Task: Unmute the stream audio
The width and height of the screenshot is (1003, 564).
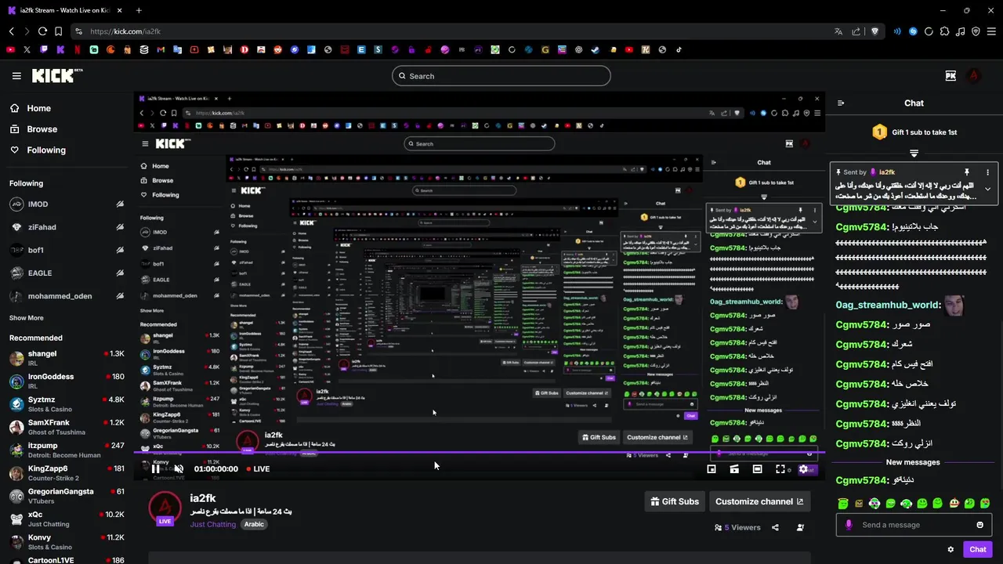Action: pyautogui.click(x=179, y=468)
